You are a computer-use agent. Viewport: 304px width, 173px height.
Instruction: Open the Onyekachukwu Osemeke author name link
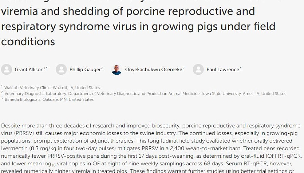154,70
